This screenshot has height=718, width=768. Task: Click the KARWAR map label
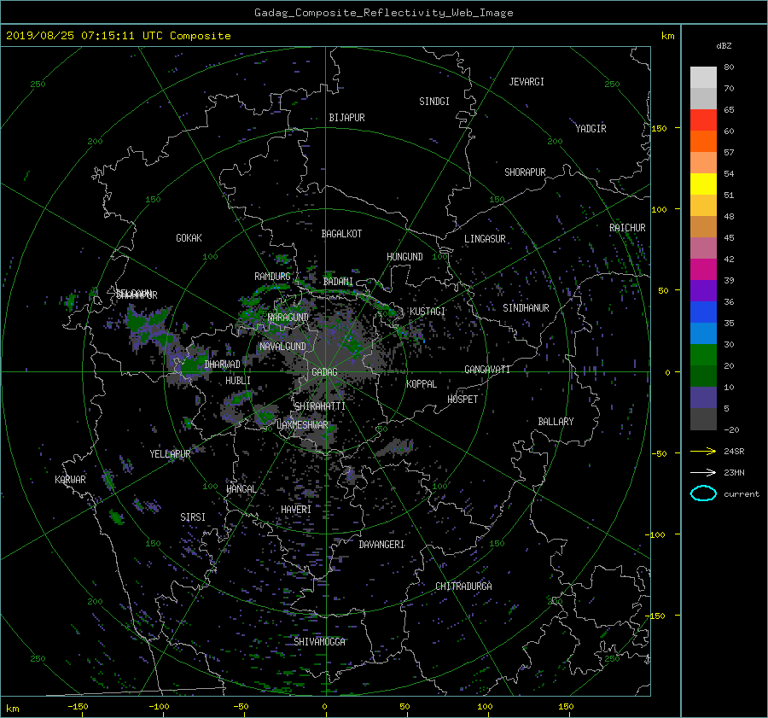(70, 480)
